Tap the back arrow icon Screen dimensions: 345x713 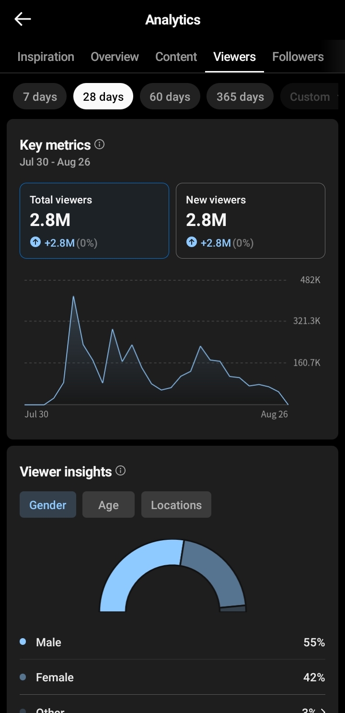pyautogui.click(x=23, y=19)
